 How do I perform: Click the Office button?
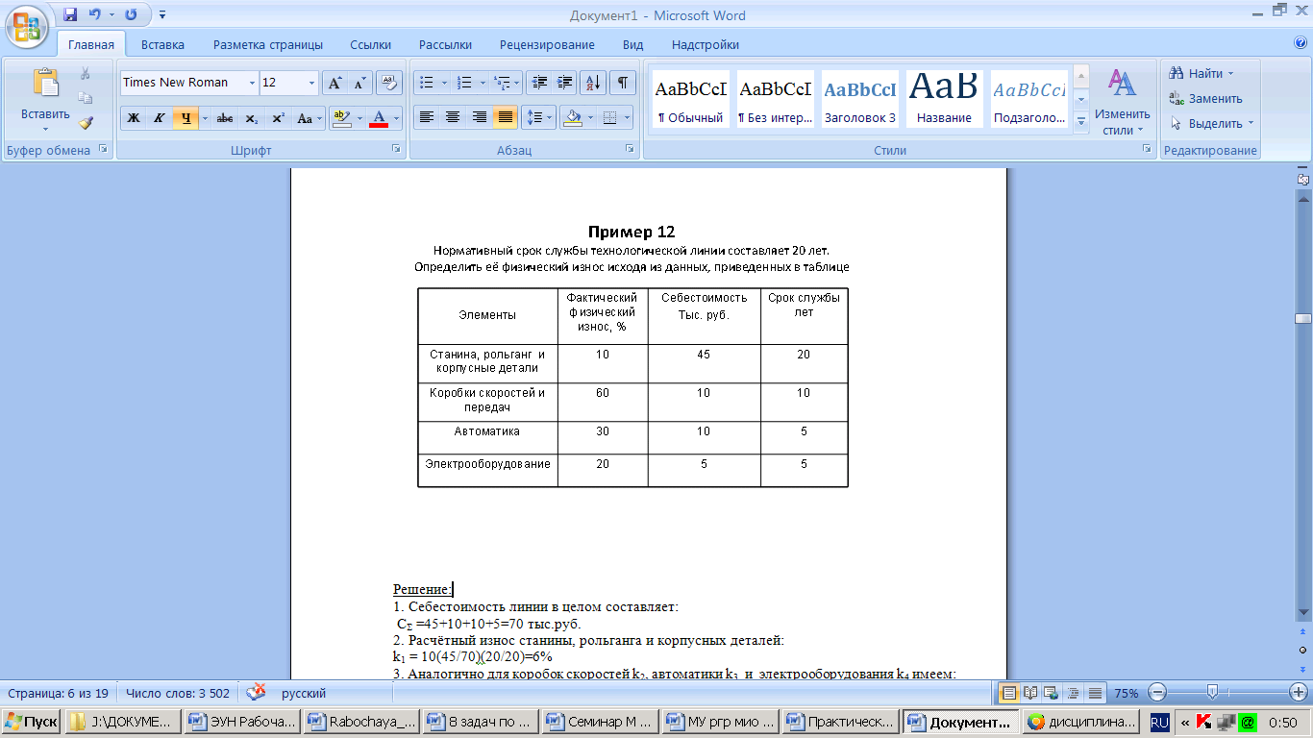point(28,26)
